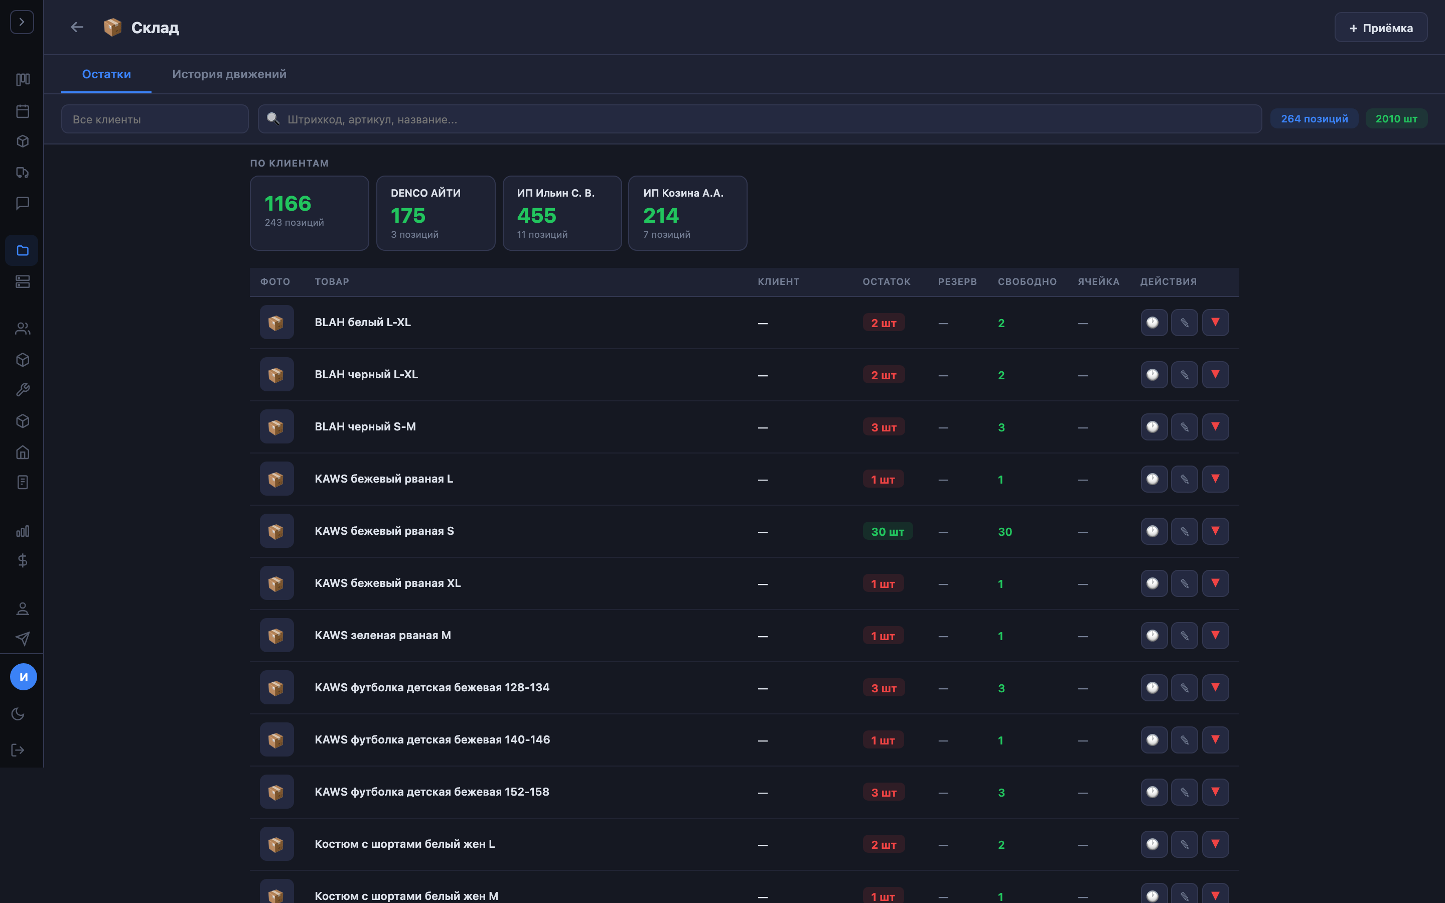Click the dollar sign finance icon
This screenshot has height=903, width=1445.
coord(23,560)
